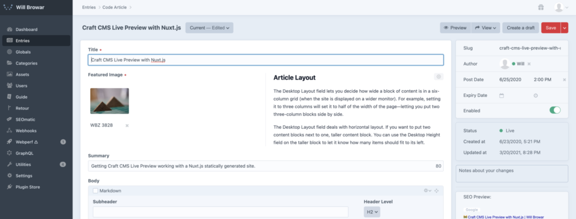This screenshot has width=576, height=219.
Task: Open the H2 Header Level dropdown
Action: (372, 212)
